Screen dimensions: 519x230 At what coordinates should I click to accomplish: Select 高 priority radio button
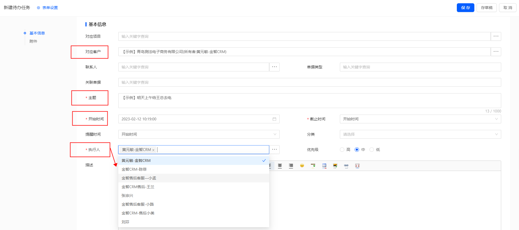tap(342, 150)
